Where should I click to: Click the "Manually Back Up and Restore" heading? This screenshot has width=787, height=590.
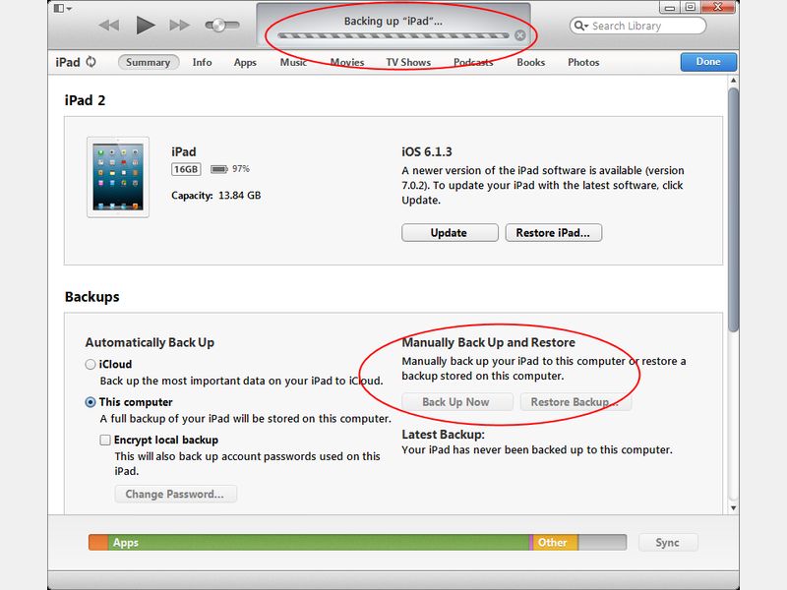tap(488, 342)
